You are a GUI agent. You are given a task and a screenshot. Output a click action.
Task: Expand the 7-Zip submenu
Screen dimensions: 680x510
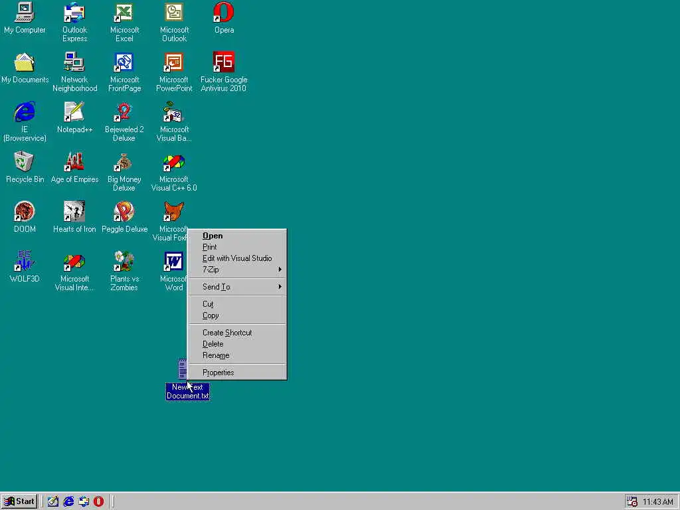237,270
